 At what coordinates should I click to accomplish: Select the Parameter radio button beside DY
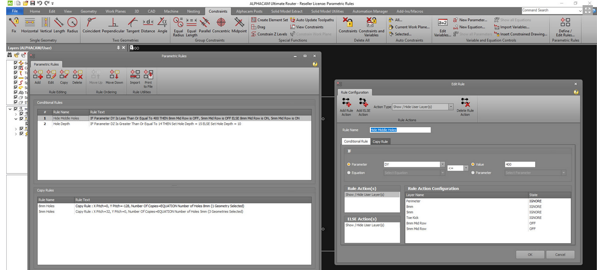pyautogui.click(x=349, y=164)
